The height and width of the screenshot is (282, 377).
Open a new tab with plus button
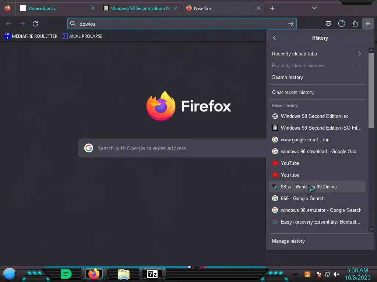pos(272,8)
